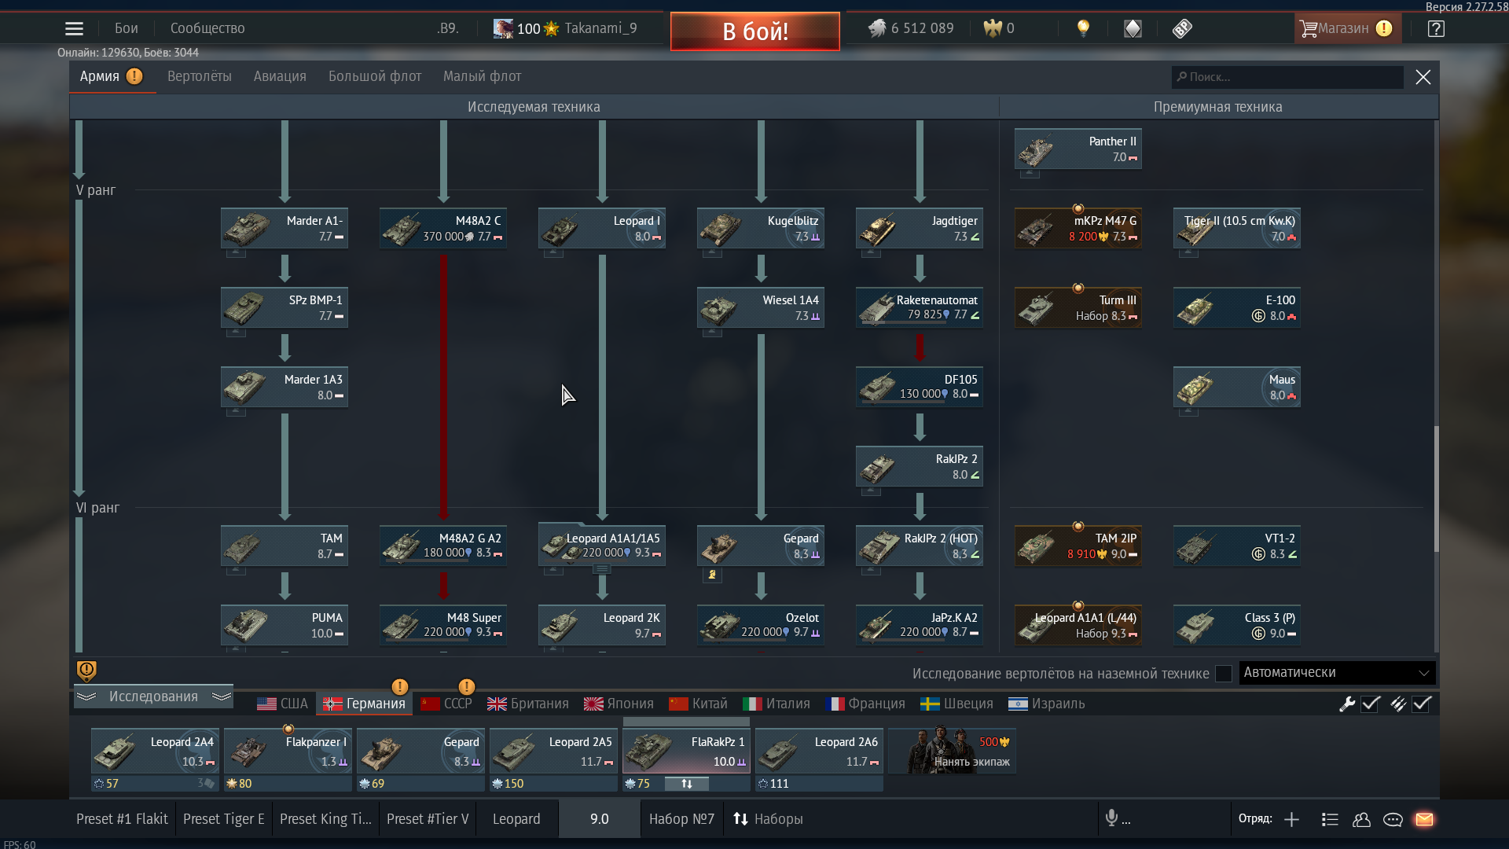Add squad member with plus icon
Image resolution: width=1509 pixels, height=849 pixels.
[1291, 819]
